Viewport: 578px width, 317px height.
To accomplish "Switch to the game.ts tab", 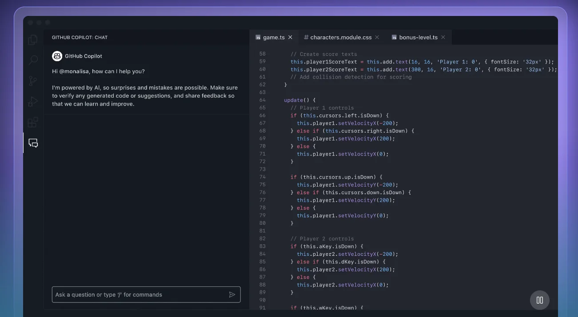I will (273, 37).
